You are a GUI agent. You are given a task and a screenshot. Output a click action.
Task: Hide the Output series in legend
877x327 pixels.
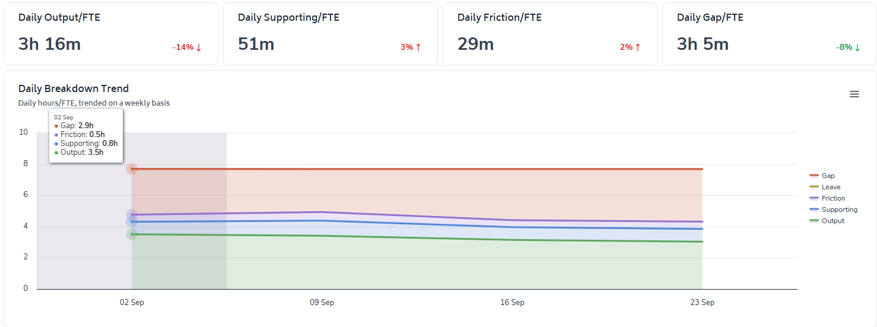click(832, 221)
